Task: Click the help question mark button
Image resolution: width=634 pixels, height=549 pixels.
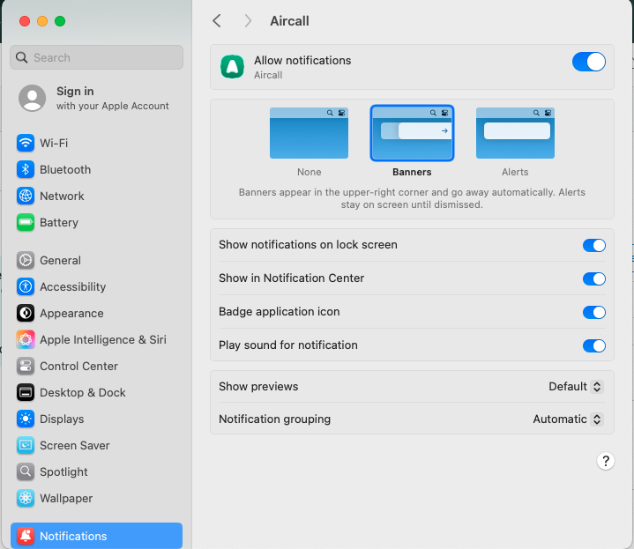Action: coord(605,461)
